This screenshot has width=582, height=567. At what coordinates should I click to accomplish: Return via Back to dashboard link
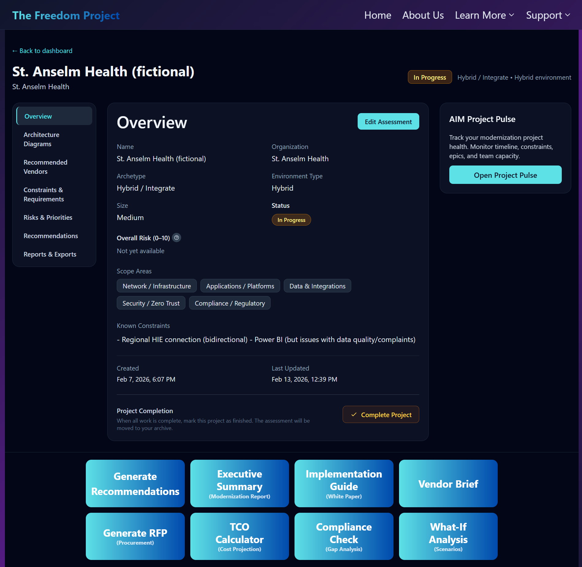point(42,51)
